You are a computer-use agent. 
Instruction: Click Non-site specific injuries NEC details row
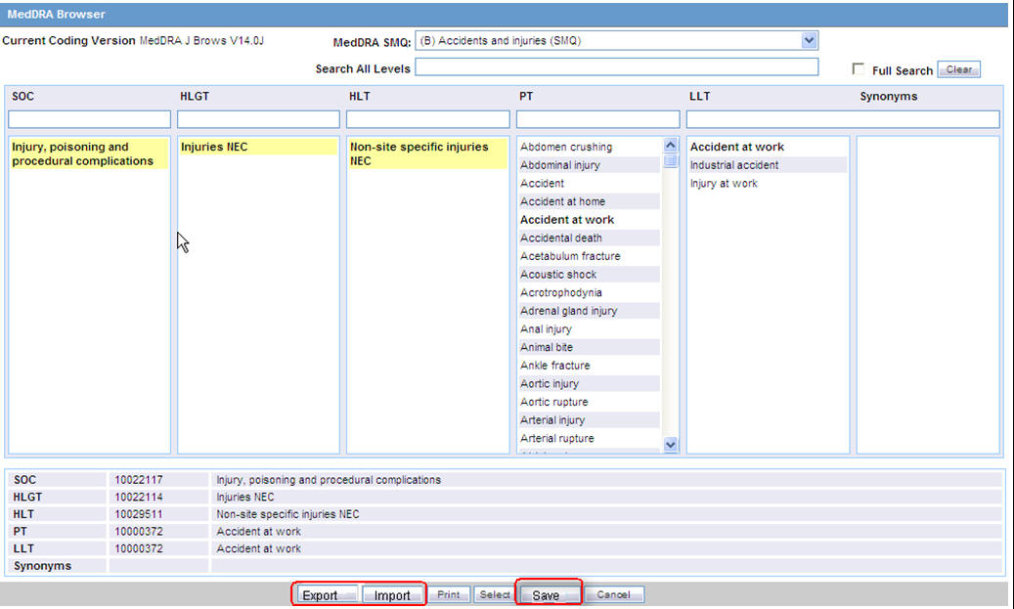287,514
